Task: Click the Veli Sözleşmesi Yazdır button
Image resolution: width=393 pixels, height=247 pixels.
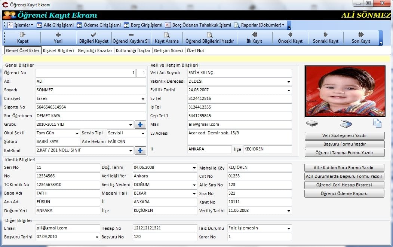Action: (344, 135)
